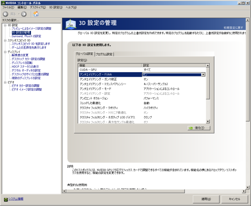Click the settings list scrollbar thumb
Viewport: 251px width, 206px height.
208,83
